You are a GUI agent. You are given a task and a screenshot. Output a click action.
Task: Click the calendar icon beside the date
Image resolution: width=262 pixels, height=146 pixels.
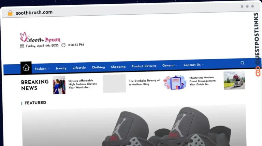pyautogui.click(x=22, y=46)
